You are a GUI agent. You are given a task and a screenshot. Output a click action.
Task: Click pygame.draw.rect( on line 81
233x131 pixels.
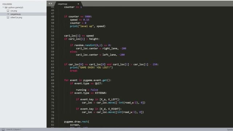76,122
